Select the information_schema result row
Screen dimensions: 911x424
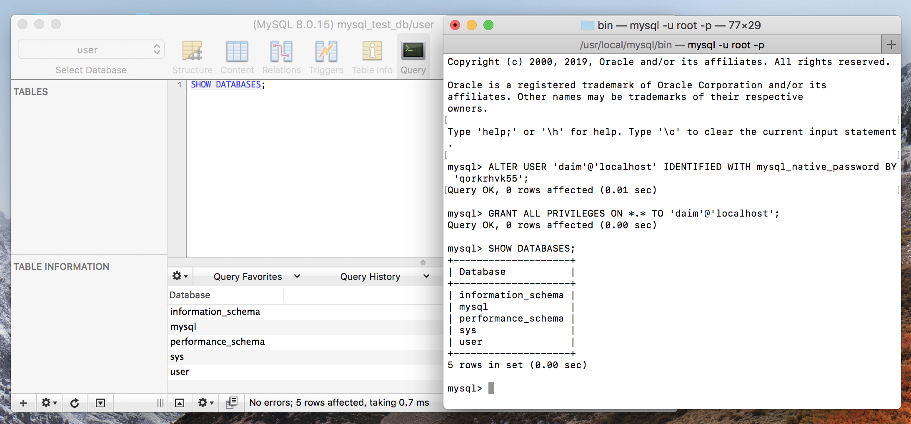(x=305, y=312)
